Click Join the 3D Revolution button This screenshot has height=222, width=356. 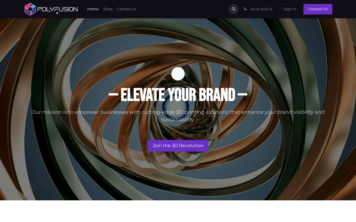178,146
